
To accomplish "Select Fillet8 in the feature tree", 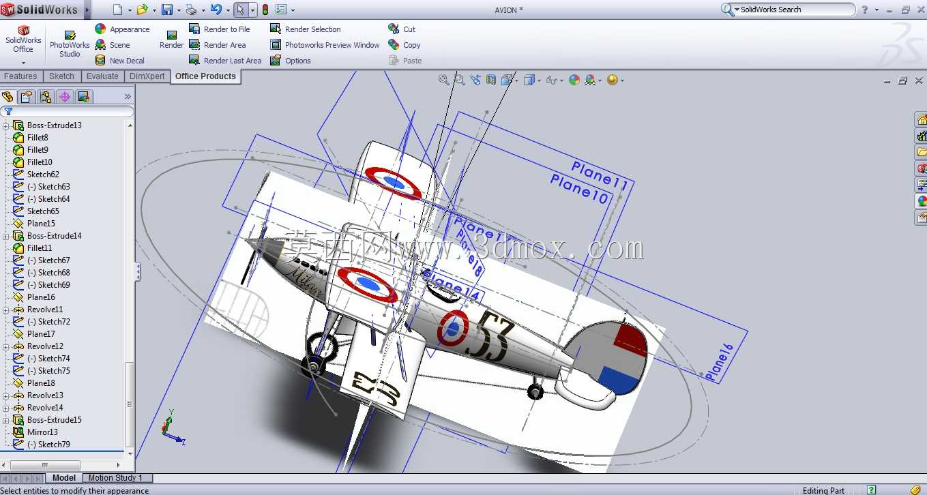I will point(38,138).
